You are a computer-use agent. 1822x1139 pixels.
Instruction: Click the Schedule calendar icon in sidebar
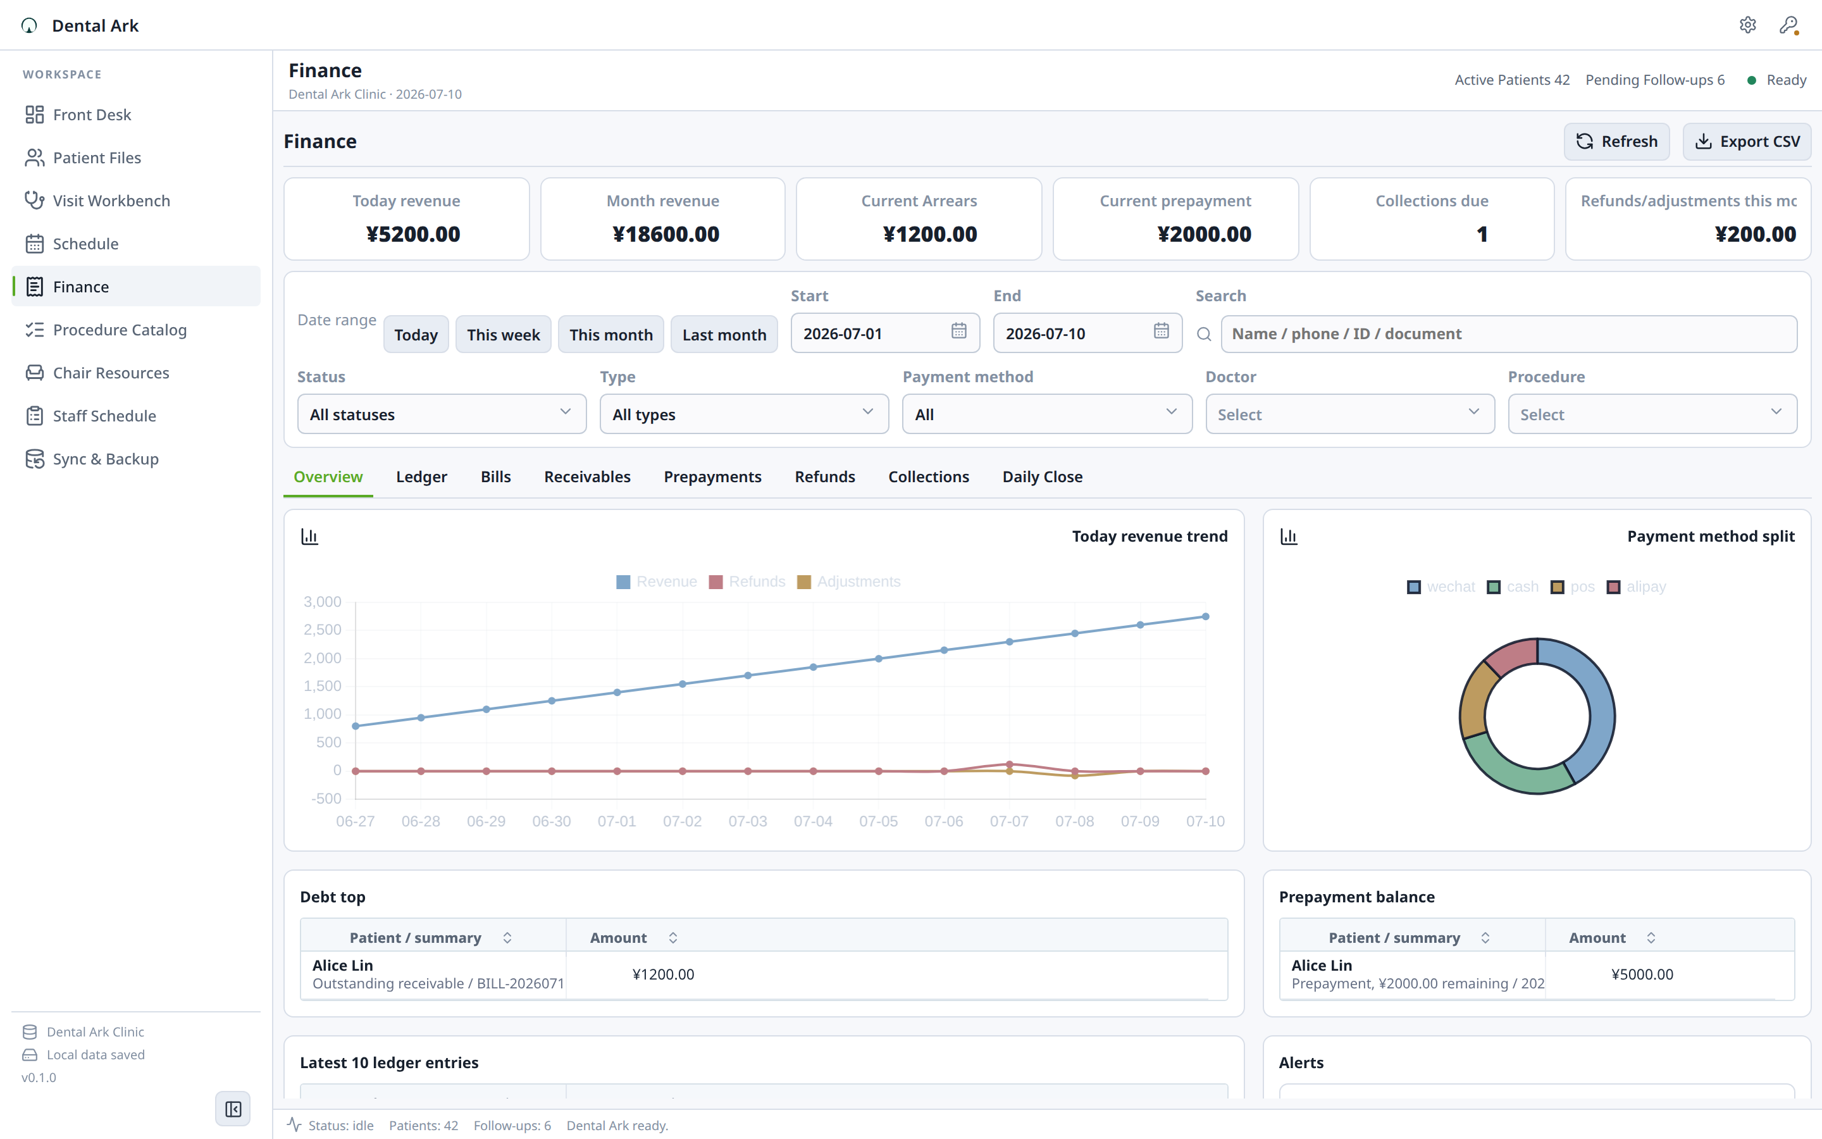(x=35, y=244)
